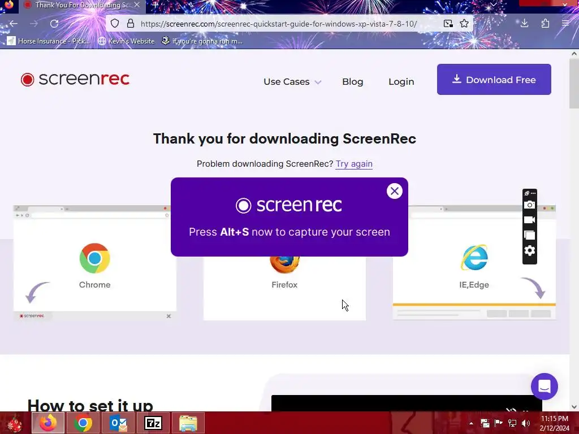This screenshot has width=579, height=434.
Task: Open the Windows Start button
Action: [14, 423]
